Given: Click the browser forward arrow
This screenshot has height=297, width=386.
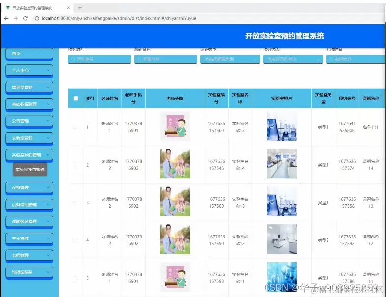Looking at the screenshot, I should (x=16, y=18).
